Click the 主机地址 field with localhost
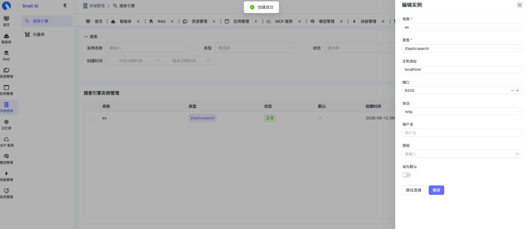 coord(462,70)
